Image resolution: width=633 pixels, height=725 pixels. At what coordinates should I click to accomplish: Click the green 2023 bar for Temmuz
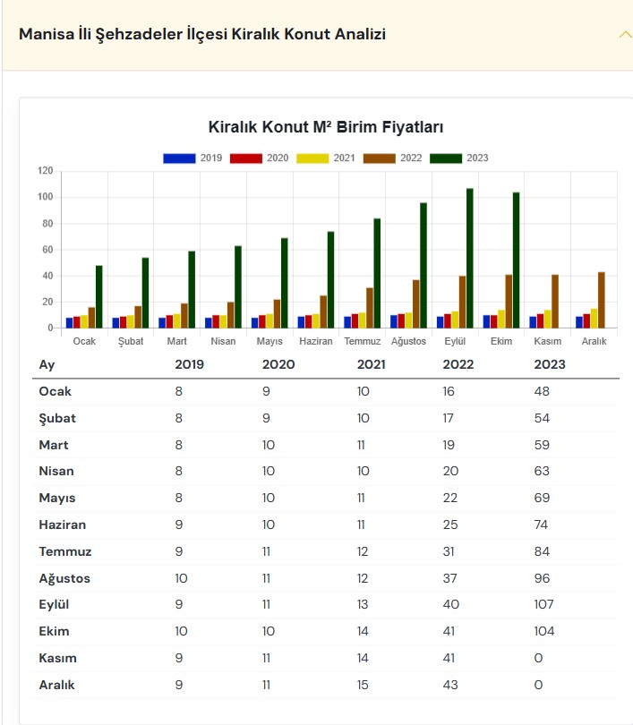377,273
